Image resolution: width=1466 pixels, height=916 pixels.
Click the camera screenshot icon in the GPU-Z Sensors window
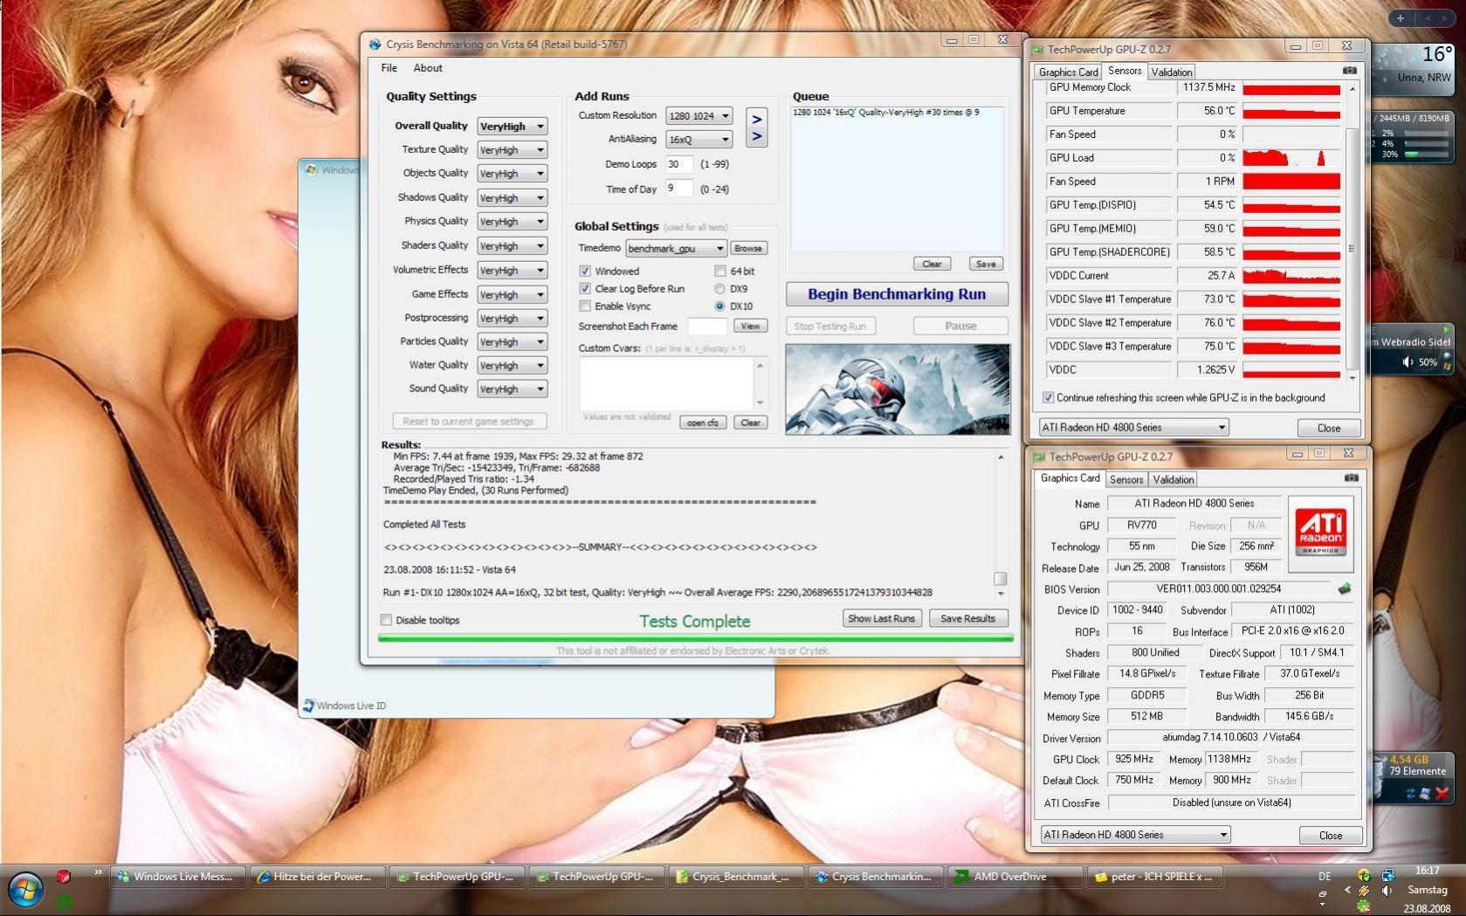pyautogui.click(x=1349, y=71)
